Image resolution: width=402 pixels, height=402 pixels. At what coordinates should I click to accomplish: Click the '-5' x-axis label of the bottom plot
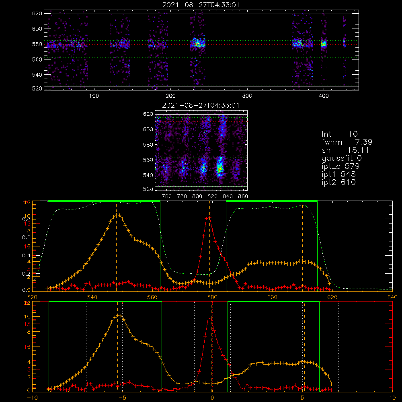click(123, 398)
